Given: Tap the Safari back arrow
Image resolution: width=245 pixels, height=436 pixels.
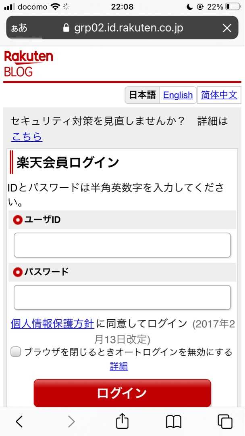Looking at the screenshot, I should 19,421.
